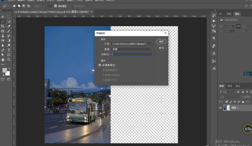Choose Add to selection mode
Image resolution: width=252 pixels, height=146 pixels.
point(19,6)
